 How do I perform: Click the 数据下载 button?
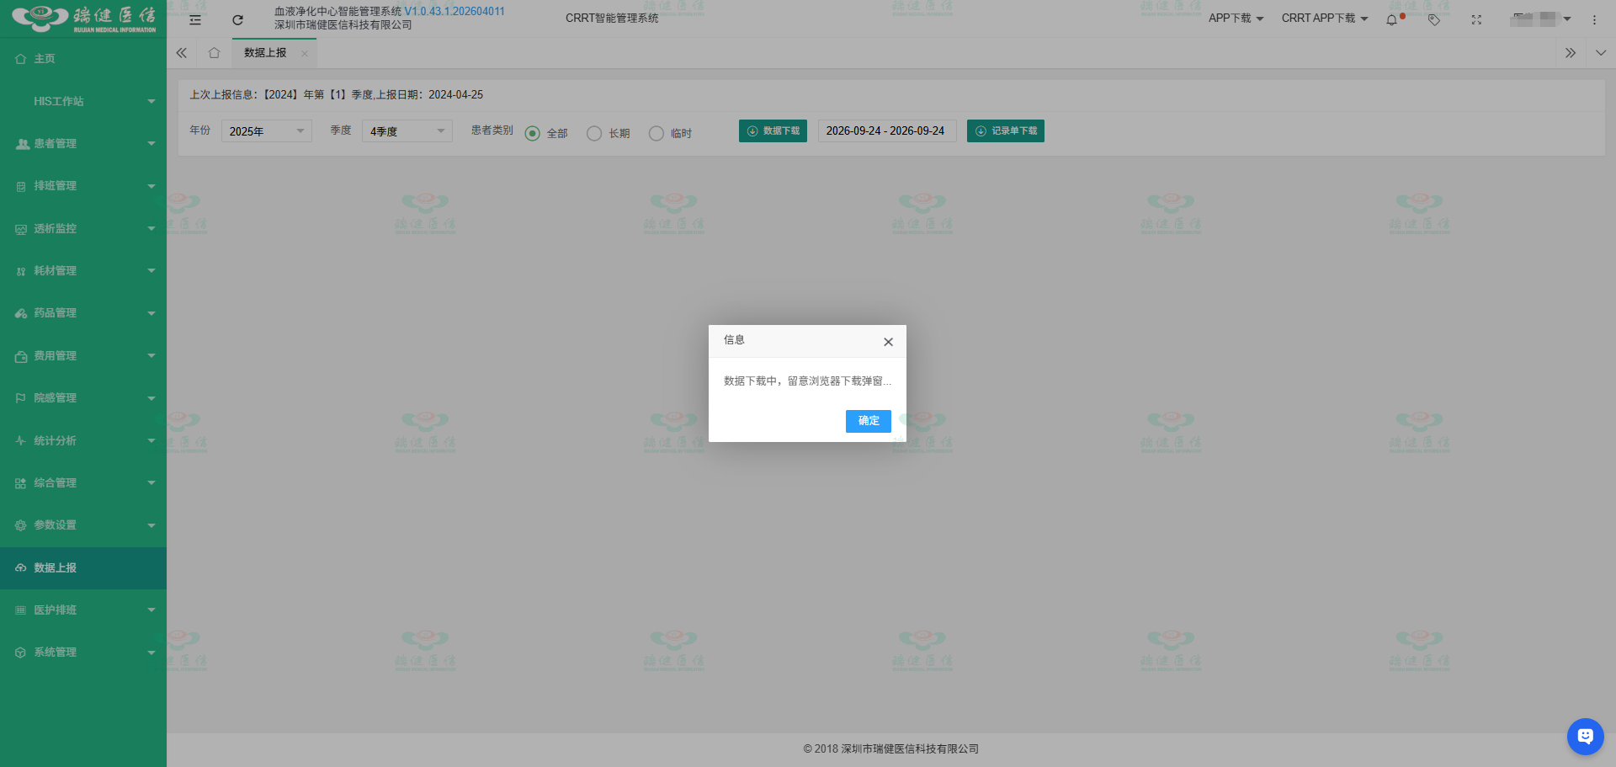pyautogui.click(x=773, y=131)
